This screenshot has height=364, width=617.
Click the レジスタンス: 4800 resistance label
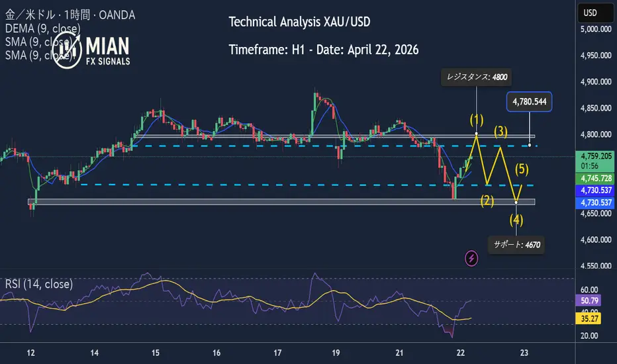476,77
